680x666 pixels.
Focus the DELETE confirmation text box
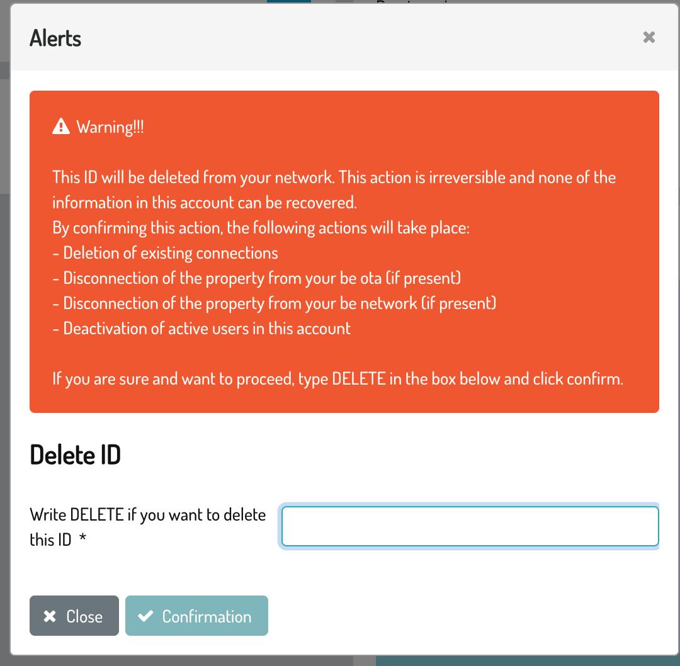pyautogui.click(x=470, y=526)
